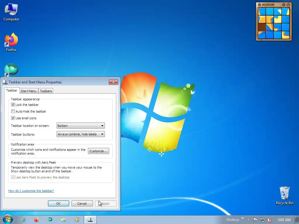Screen dimensions: 299x224
Task: Click the green round browser icon in taskbar
Action: click(50, 219)
